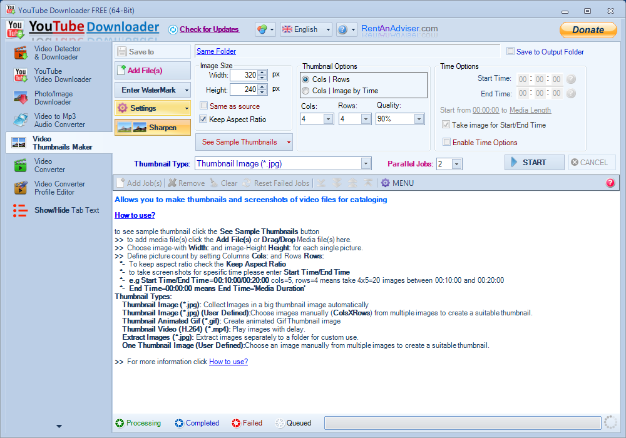The height and width of the screenshot is (438, 626).
Task: Click the Media Length link
Action: coord(530,110)
